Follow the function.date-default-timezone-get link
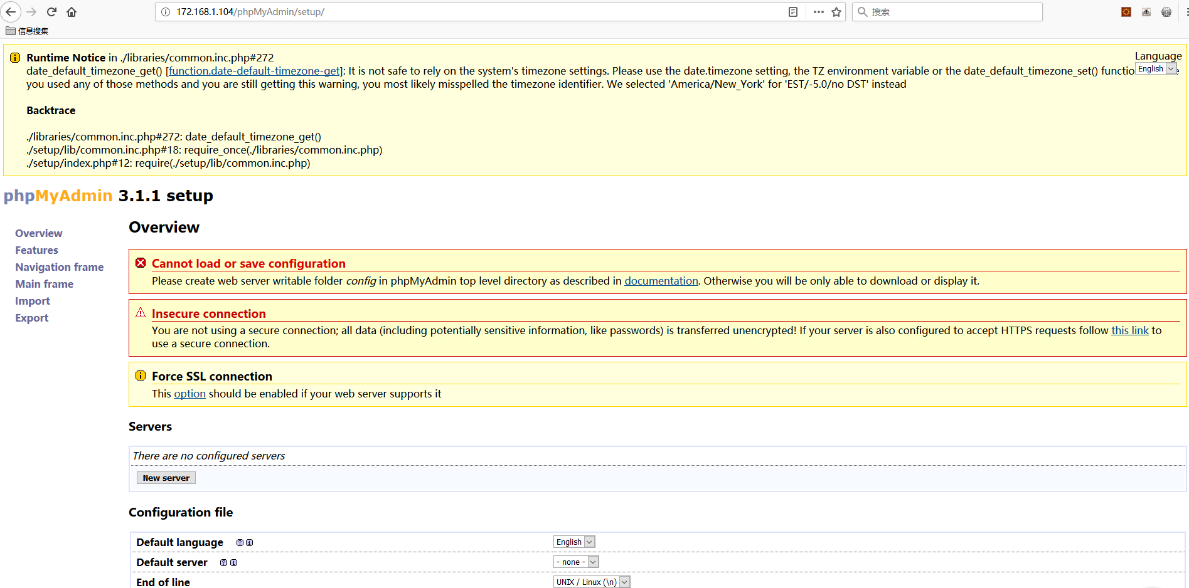 coord(254,71)
